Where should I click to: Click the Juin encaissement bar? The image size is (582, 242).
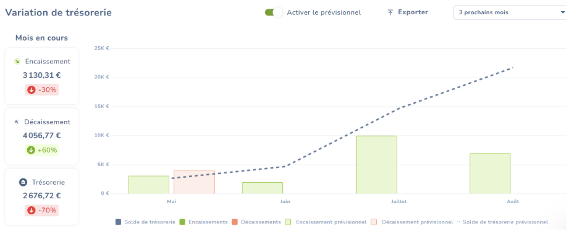tap(263, 188)
